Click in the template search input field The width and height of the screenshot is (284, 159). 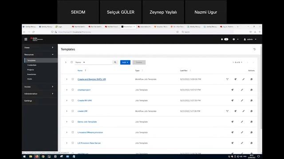(x=99, y=62)
